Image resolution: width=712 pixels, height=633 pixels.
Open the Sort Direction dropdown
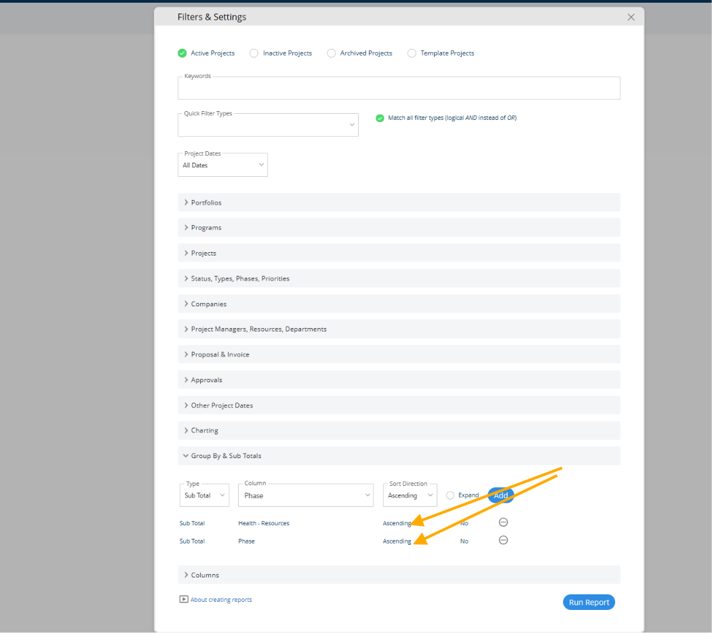point(410,495)
